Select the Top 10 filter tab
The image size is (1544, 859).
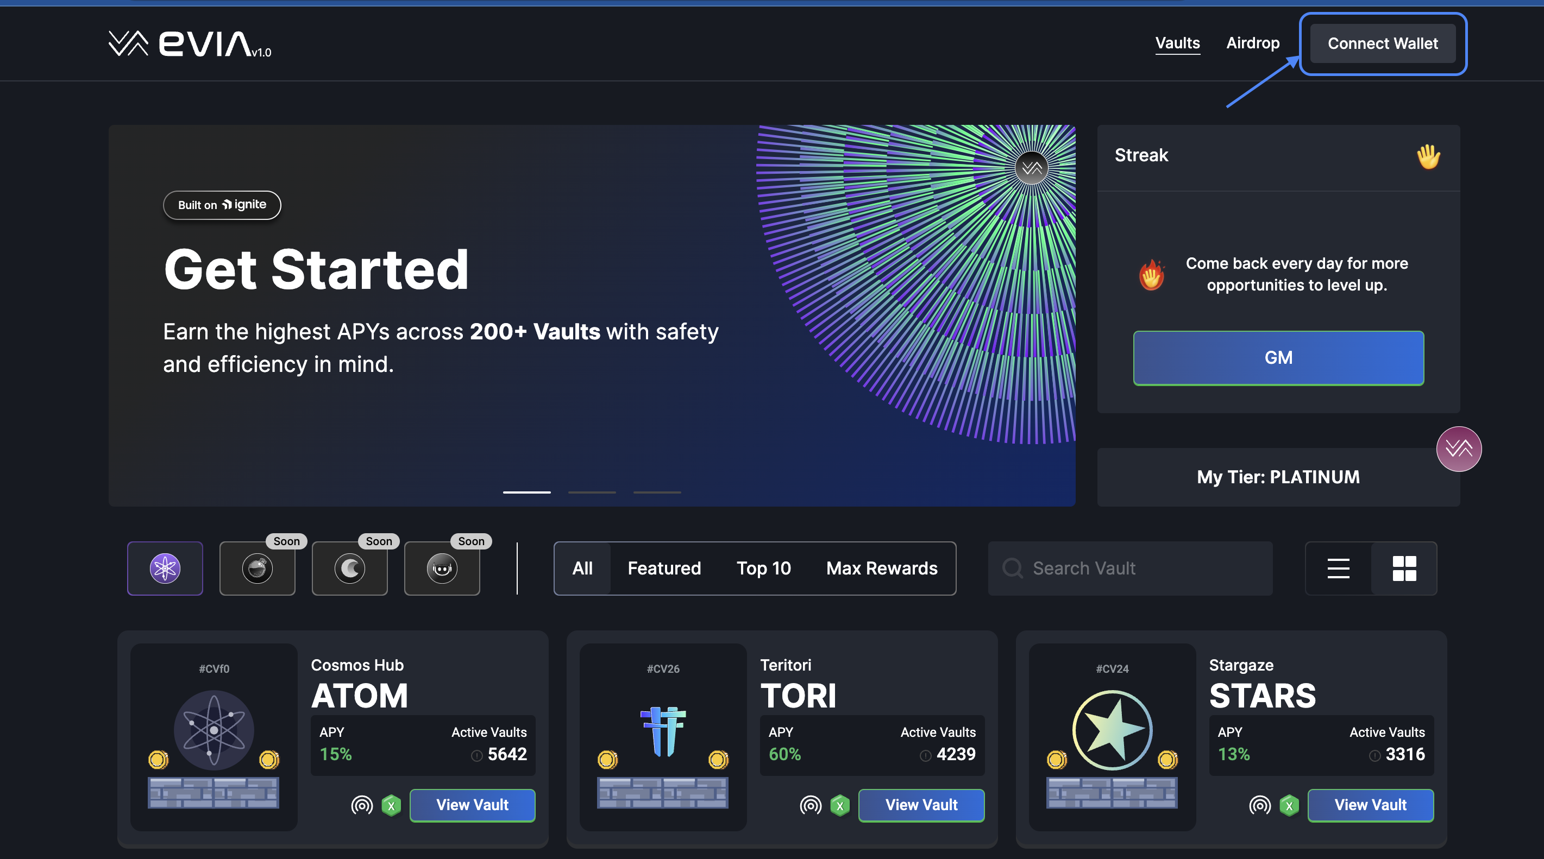coord(763,568)
